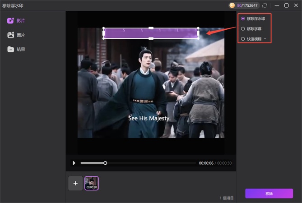Click the playback progress slider handle
The height and width of the screenshot is (203, 302).
coord(105,163)
